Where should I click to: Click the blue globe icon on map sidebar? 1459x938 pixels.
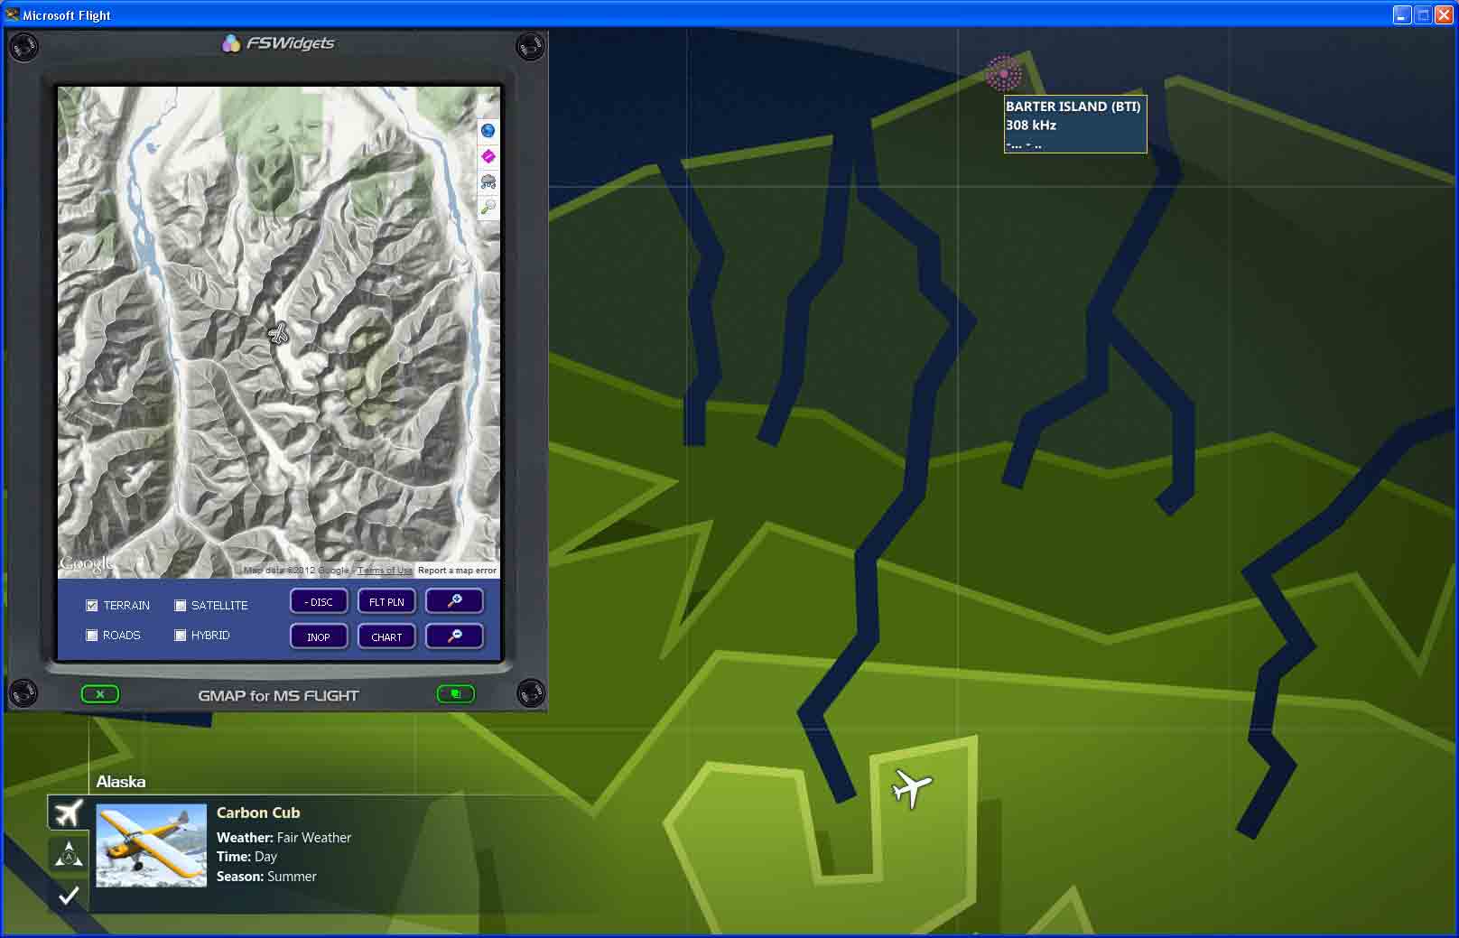[488, 131]
